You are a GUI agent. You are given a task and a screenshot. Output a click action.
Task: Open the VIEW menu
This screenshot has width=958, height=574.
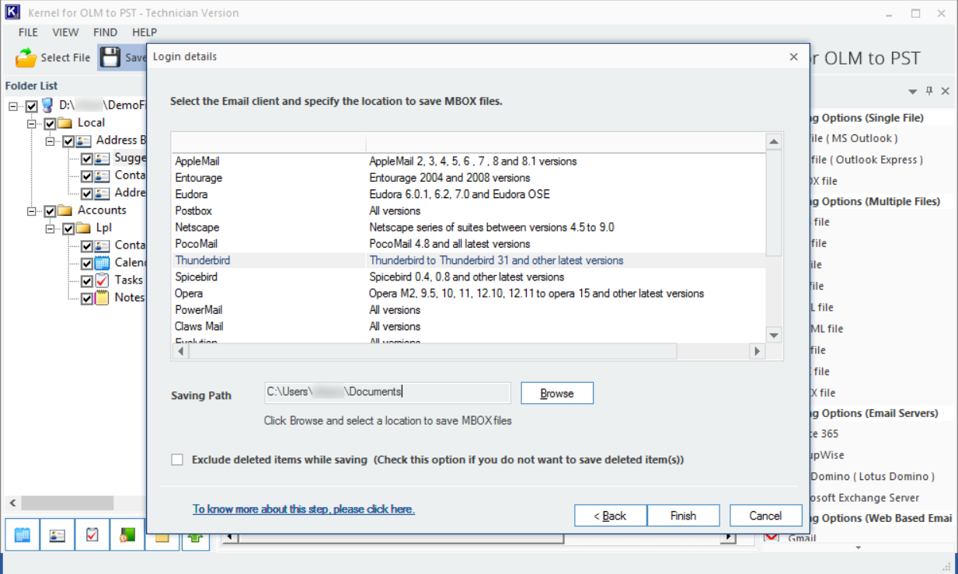tap(65, 32)
